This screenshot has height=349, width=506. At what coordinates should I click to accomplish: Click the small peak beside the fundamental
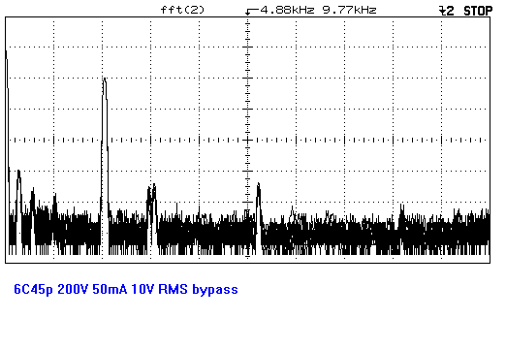(18, 173)
